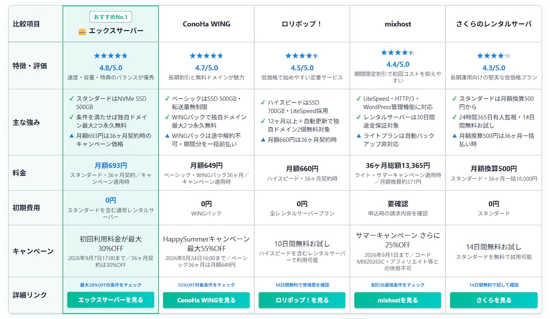Viewport: 550px width, 319px height.
Task: Click the 要確認 initial cost for mixhost
Action: click(x=398, y=204)
